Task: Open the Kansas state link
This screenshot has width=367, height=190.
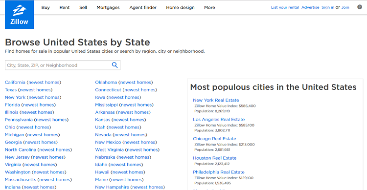Action: pos(103,120)
